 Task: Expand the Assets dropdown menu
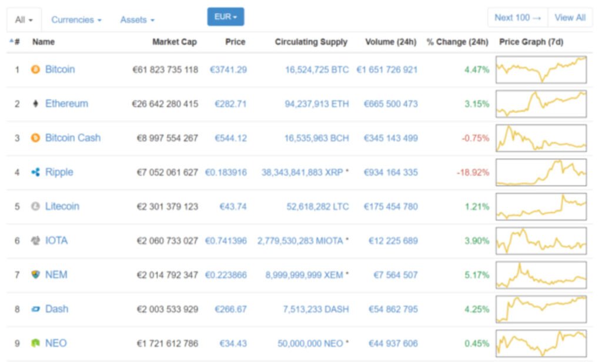tap(137, 20)
